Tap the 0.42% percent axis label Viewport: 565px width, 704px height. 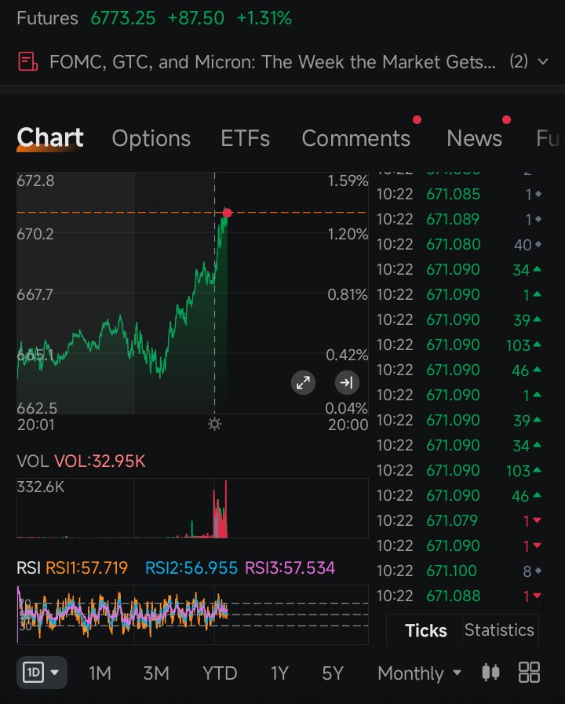tap(347, 356)
